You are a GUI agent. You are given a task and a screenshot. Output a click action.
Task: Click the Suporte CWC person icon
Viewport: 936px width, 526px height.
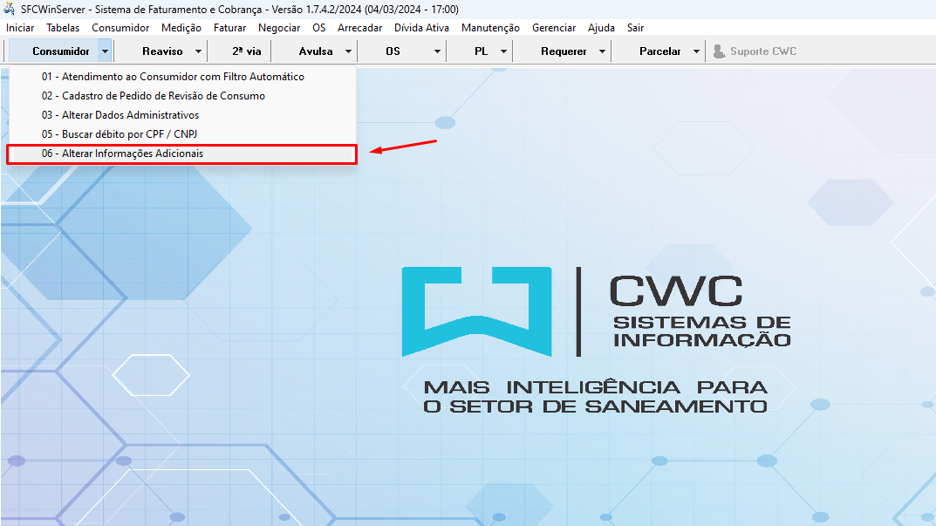(719, 51)
